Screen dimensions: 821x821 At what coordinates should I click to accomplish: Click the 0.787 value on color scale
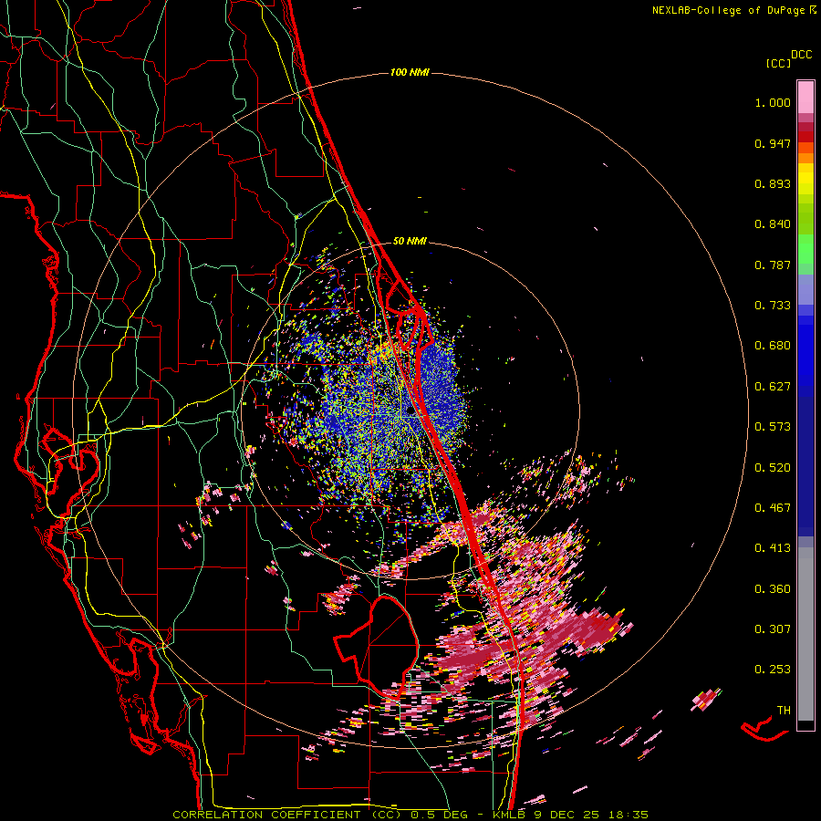pos(773,265)
